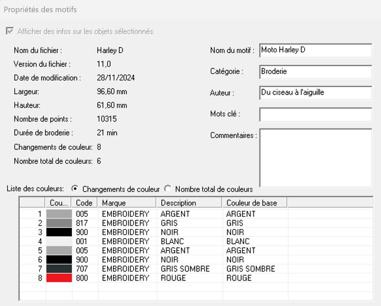Click row number 7 in color list
This screenshot has width=381, height=306.
point(40,269)
